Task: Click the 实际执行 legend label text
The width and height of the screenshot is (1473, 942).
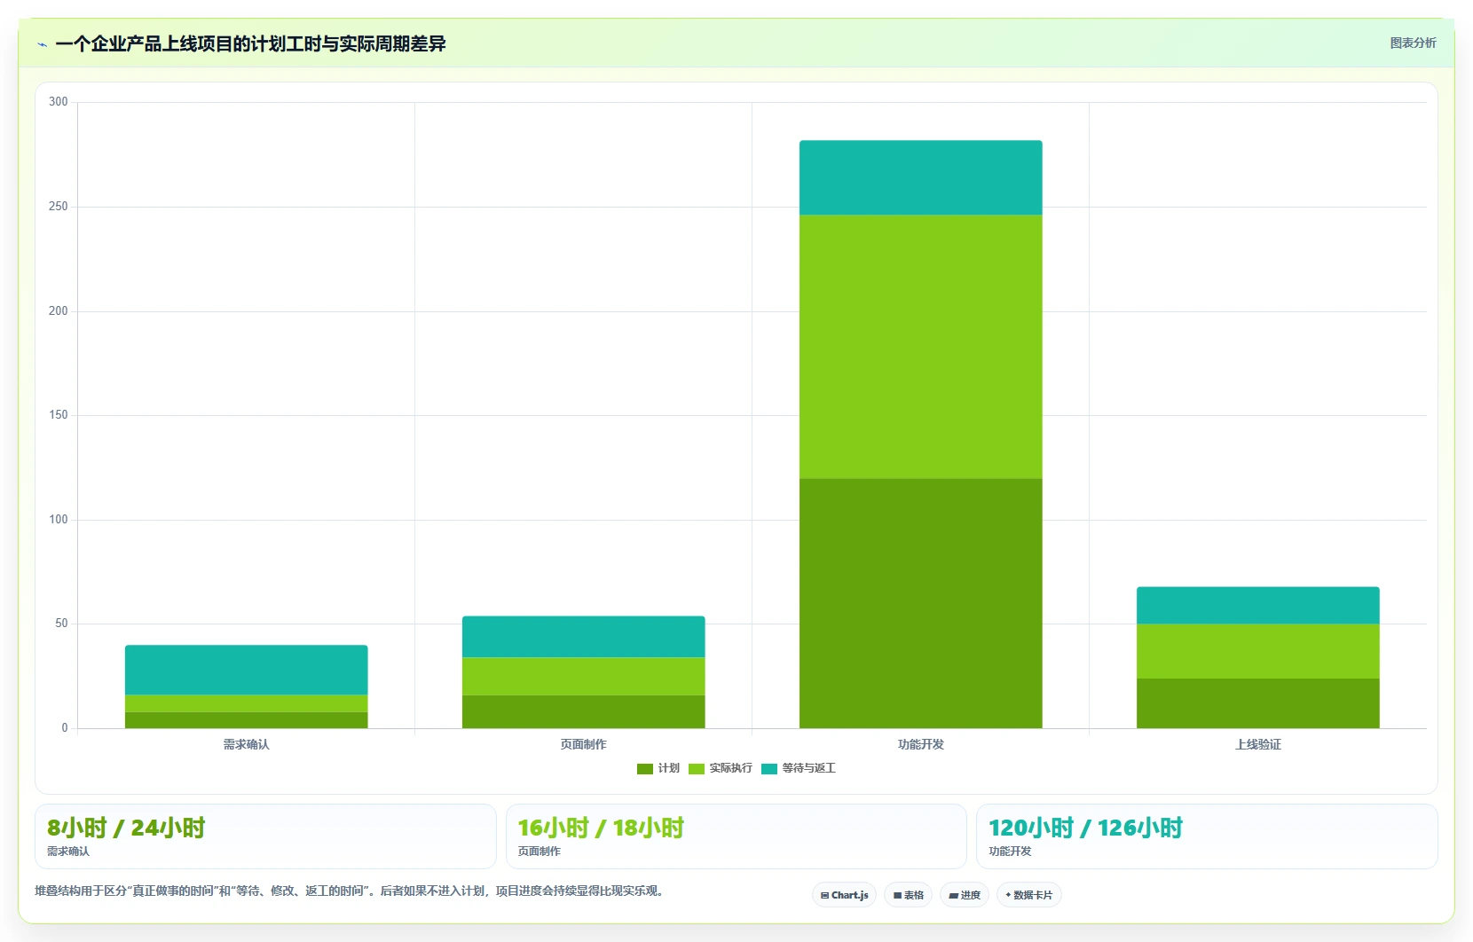Action: pos(731,768)
